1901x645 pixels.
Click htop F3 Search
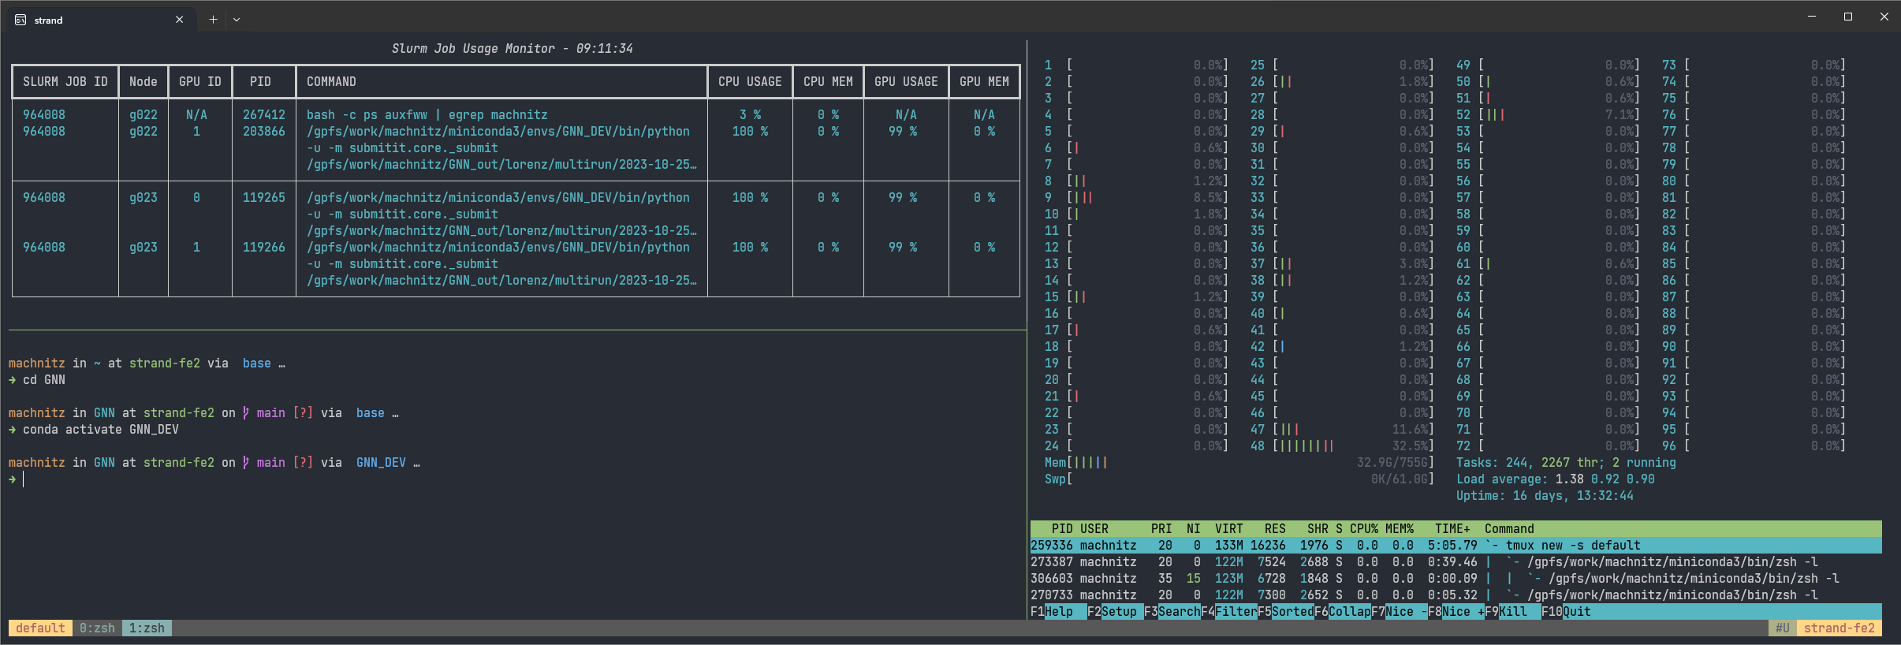click(1172, 612)
